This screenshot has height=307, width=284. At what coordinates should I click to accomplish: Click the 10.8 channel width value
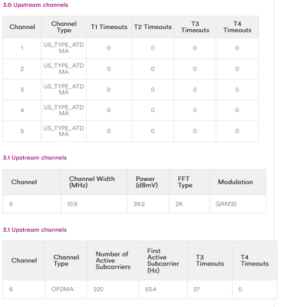tap(72, 204)
